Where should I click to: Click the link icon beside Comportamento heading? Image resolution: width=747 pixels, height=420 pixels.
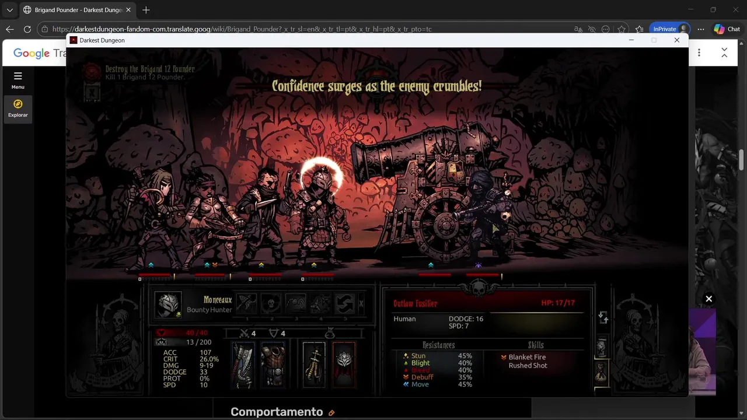331,413
